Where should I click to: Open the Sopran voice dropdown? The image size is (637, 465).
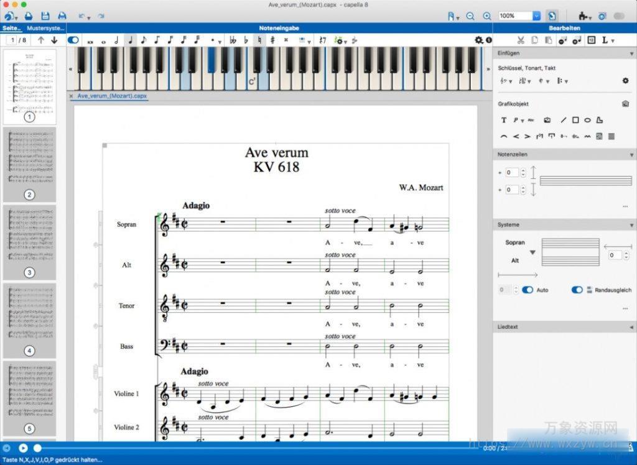[x=533, y=253]
